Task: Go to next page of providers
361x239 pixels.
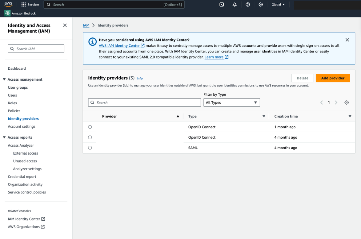Action: [x=336, y=102]
